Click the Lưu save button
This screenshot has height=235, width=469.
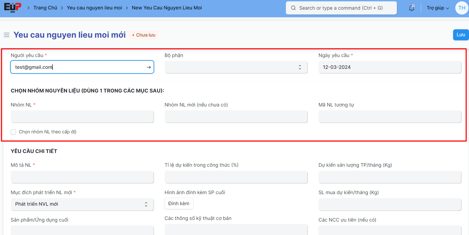click(461, 35)
